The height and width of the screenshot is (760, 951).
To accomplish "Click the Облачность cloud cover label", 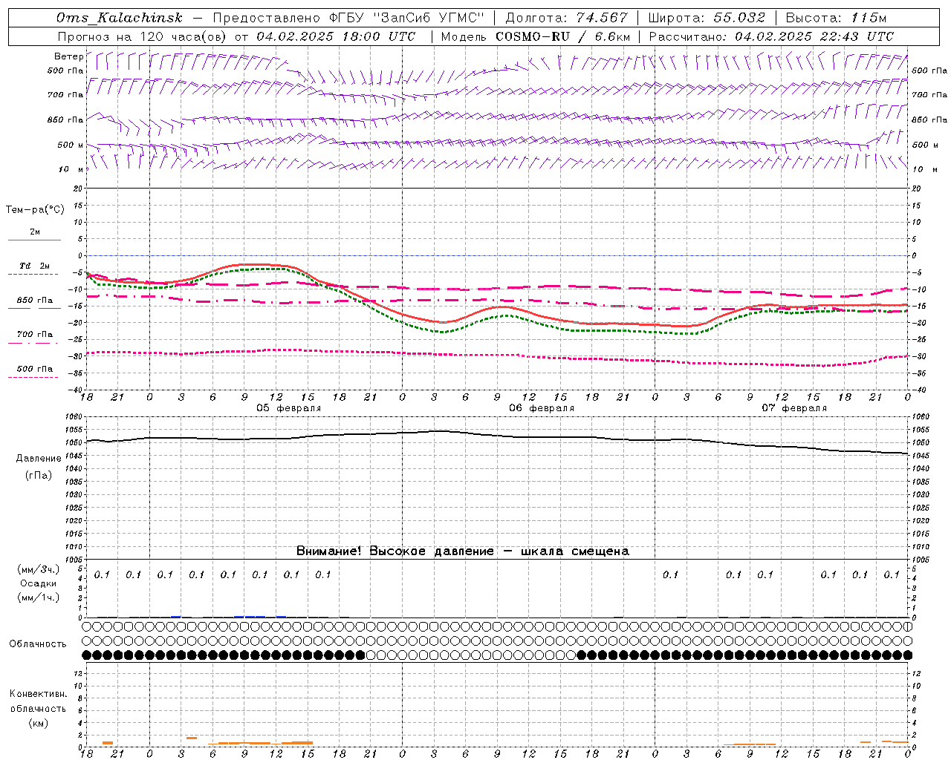I will click(x=38, y=643).
